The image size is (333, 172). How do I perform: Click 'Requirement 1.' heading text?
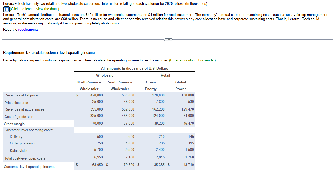(16, 53)
